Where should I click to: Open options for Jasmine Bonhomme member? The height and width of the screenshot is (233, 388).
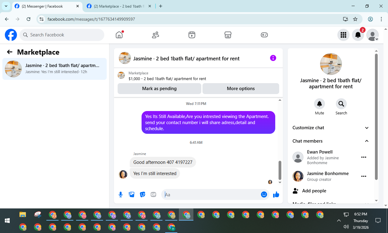pyautogui.click(x=364, y=176)
